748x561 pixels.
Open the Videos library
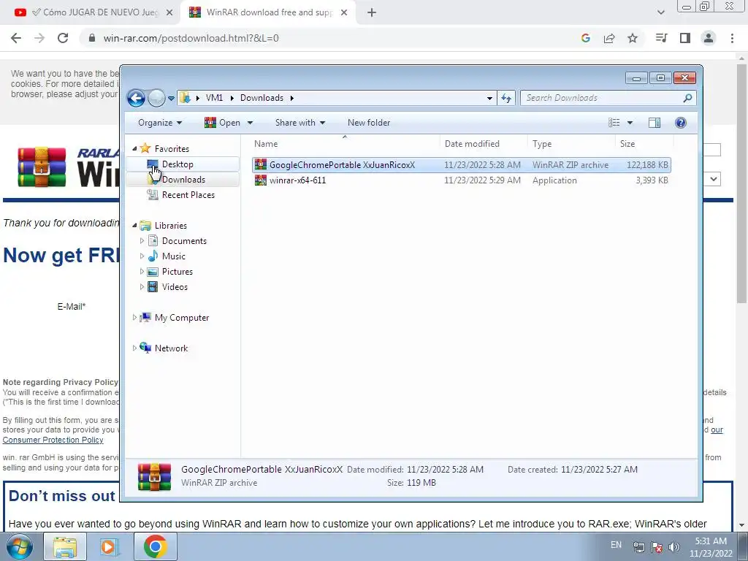point(175,286)
